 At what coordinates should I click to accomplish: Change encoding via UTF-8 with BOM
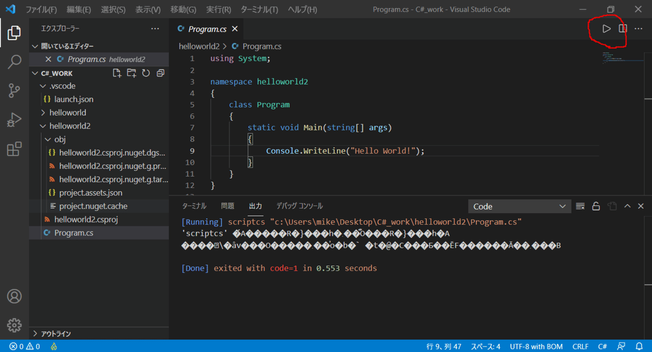pyautogui.click(x=536, y=346)
